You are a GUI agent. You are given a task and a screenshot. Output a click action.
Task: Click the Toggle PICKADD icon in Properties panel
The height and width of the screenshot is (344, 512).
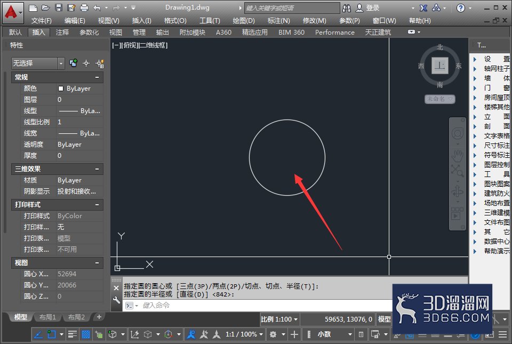[x=100, y=63]
